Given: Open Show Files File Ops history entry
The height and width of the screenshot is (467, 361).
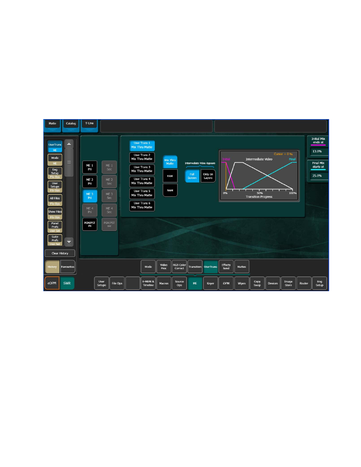Looking at the screenshot, I should 55,214.
